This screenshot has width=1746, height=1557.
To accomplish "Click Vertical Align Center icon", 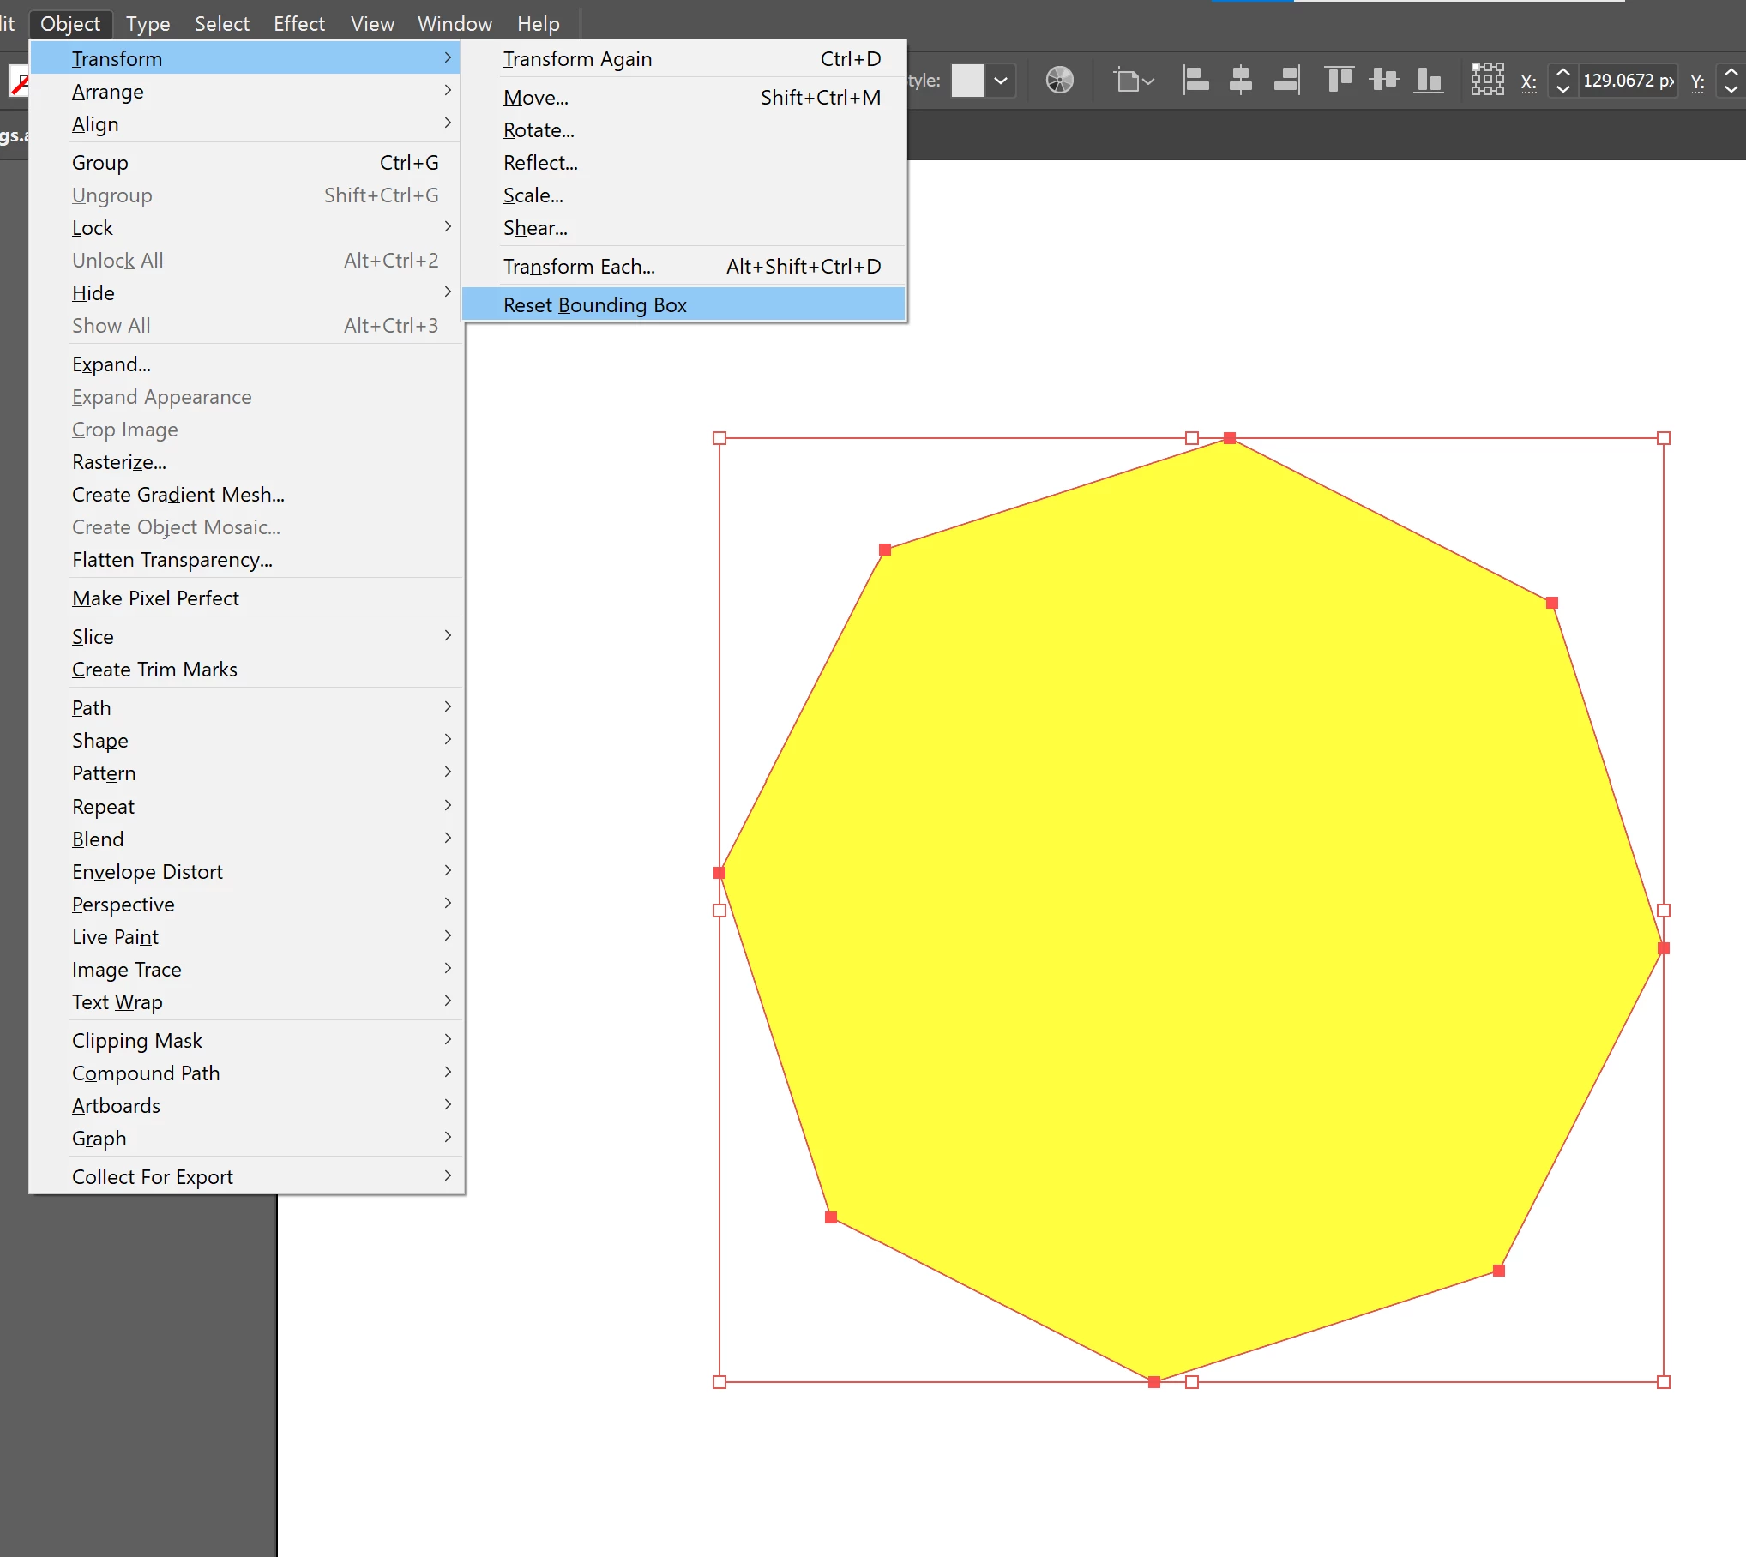I will (x=1383, y=81).
